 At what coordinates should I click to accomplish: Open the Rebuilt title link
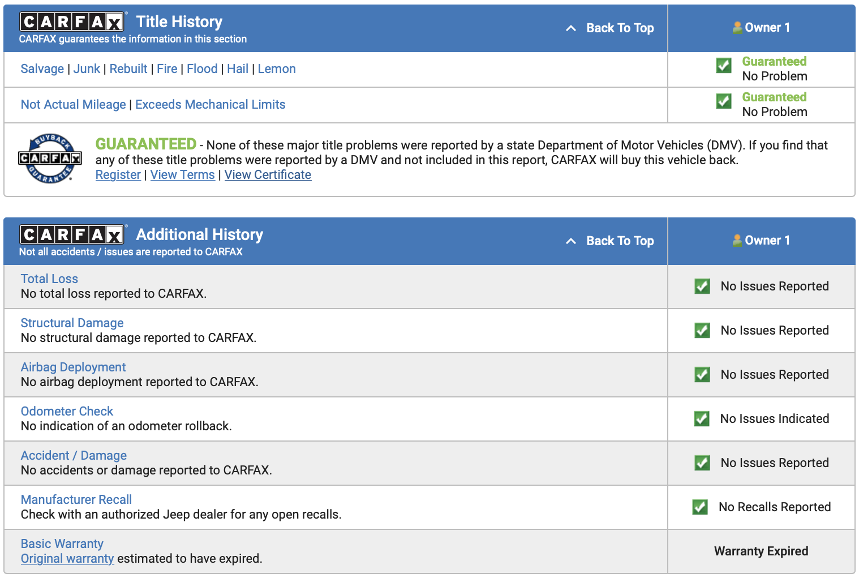point(128,69)
